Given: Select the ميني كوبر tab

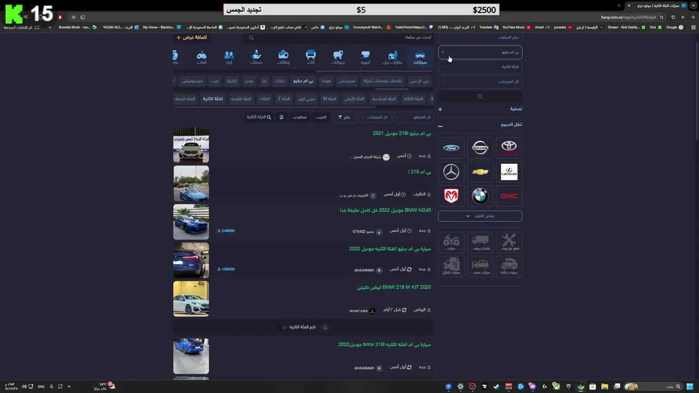Looking at the screenshot, I should tap(306, 99).
